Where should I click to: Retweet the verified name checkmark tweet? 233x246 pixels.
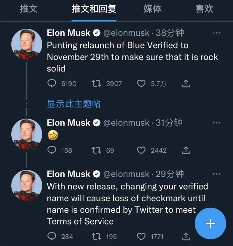coord(96,237)
